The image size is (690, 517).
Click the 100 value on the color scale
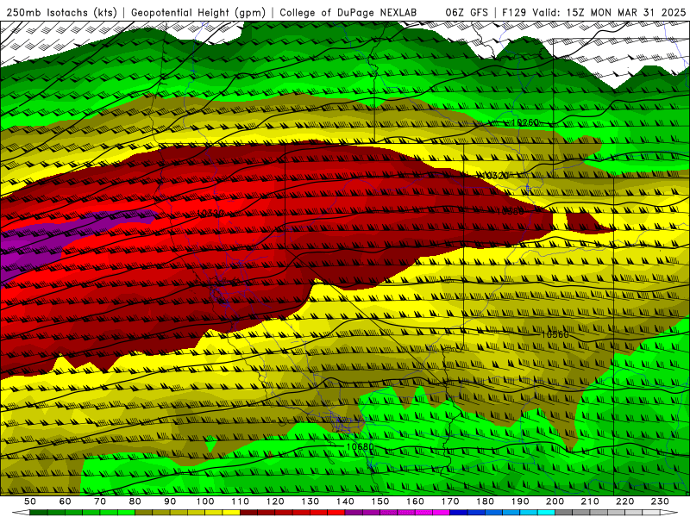pos(205,501)
